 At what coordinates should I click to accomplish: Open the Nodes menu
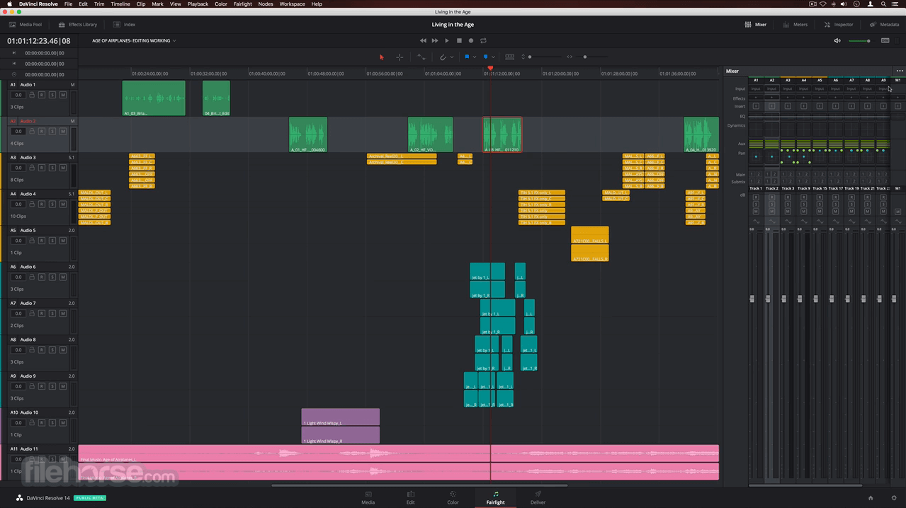pyautogui.click(x=266, y=4)
